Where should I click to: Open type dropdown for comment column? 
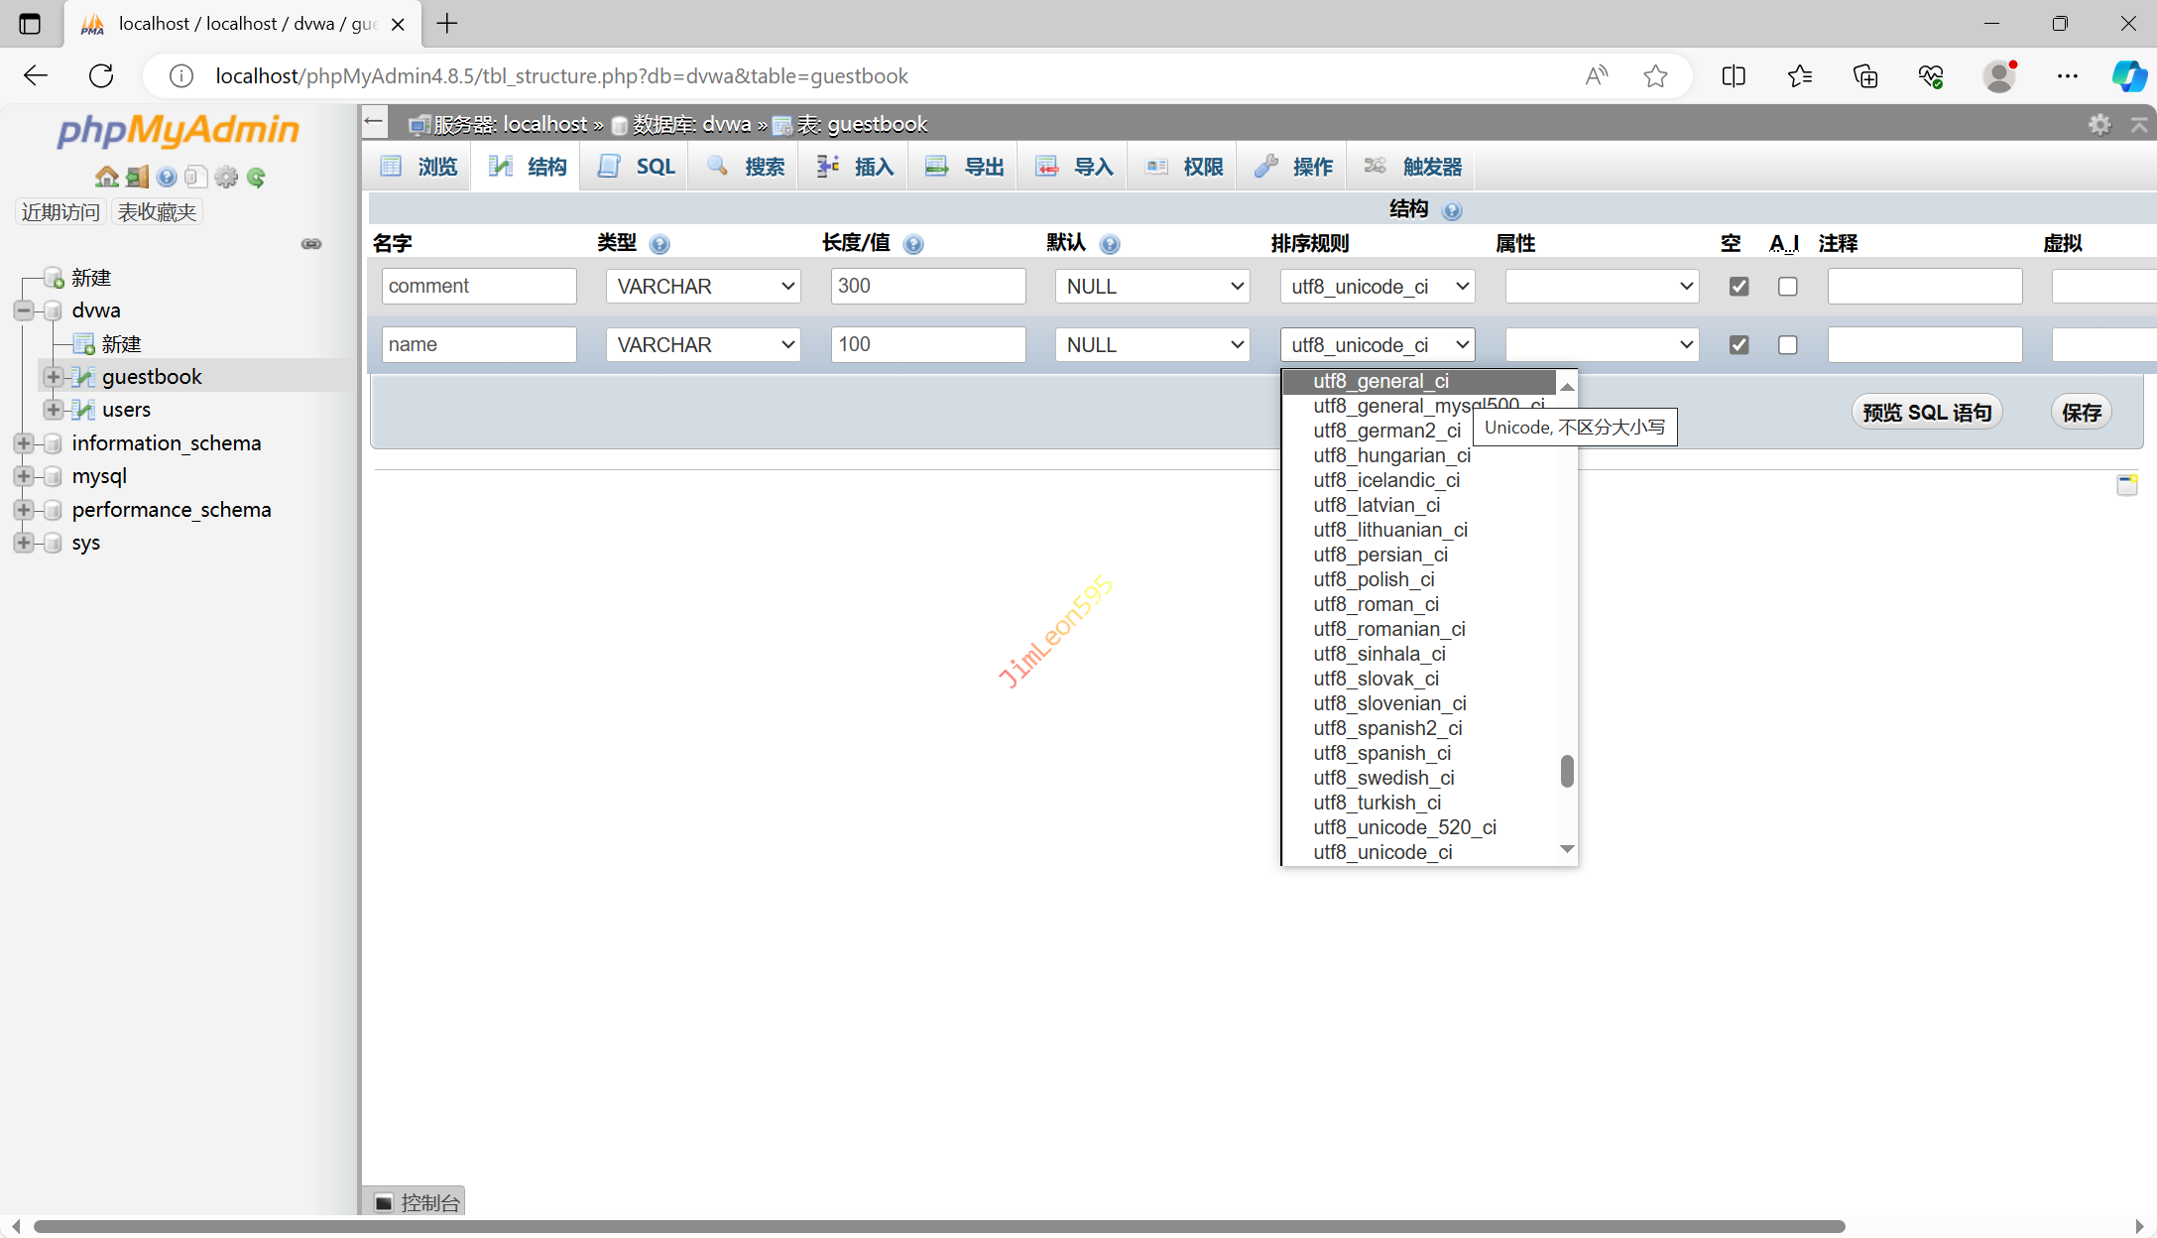click(703, 287)
